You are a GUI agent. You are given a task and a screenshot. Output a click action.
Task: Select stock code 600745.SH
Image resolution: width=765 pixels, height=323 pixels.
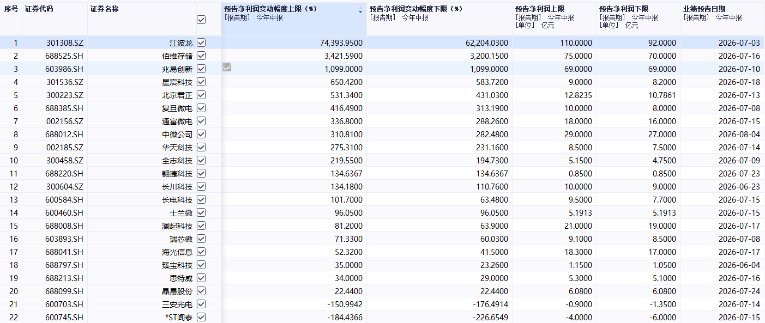64,317
